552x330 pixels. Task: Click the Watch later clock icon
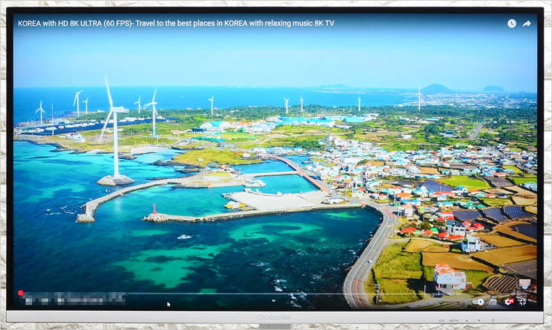(x=512, y=24)
